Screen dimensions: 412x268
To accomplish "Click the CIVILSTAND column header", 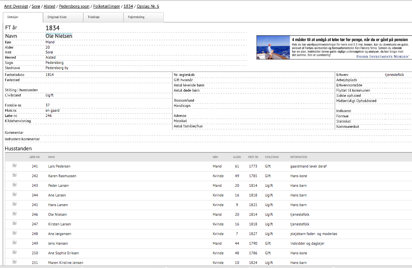I will tap(272, 157).
